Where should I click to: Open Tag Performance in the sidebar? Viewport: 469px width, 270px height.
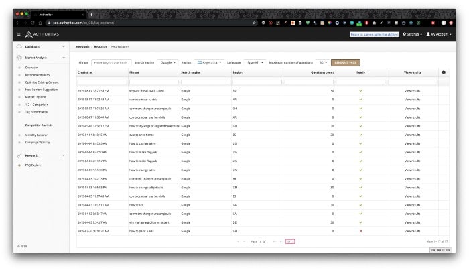tap(36, 112)
